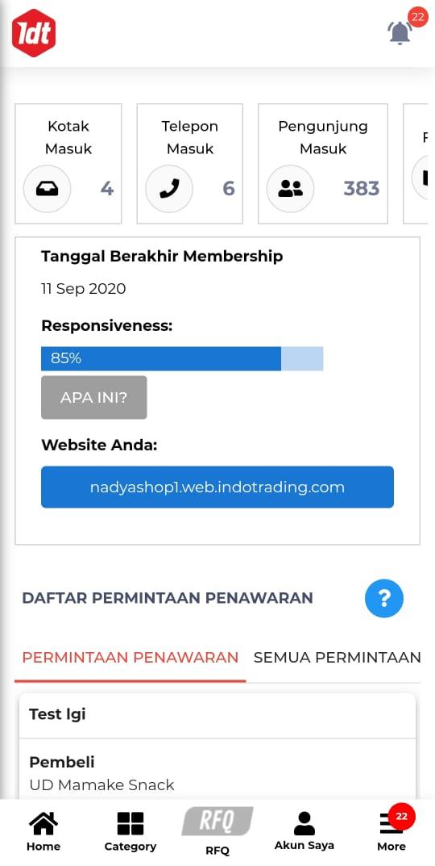This screenshot has width=435, height=866.
Task: Tap the Kotak Masuk count 4
Action: click(x=107, y=189)
